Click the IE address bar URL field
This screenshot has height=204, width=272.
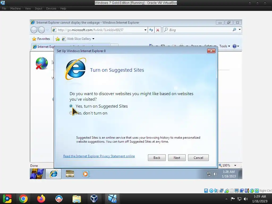[x=98, y=30]
